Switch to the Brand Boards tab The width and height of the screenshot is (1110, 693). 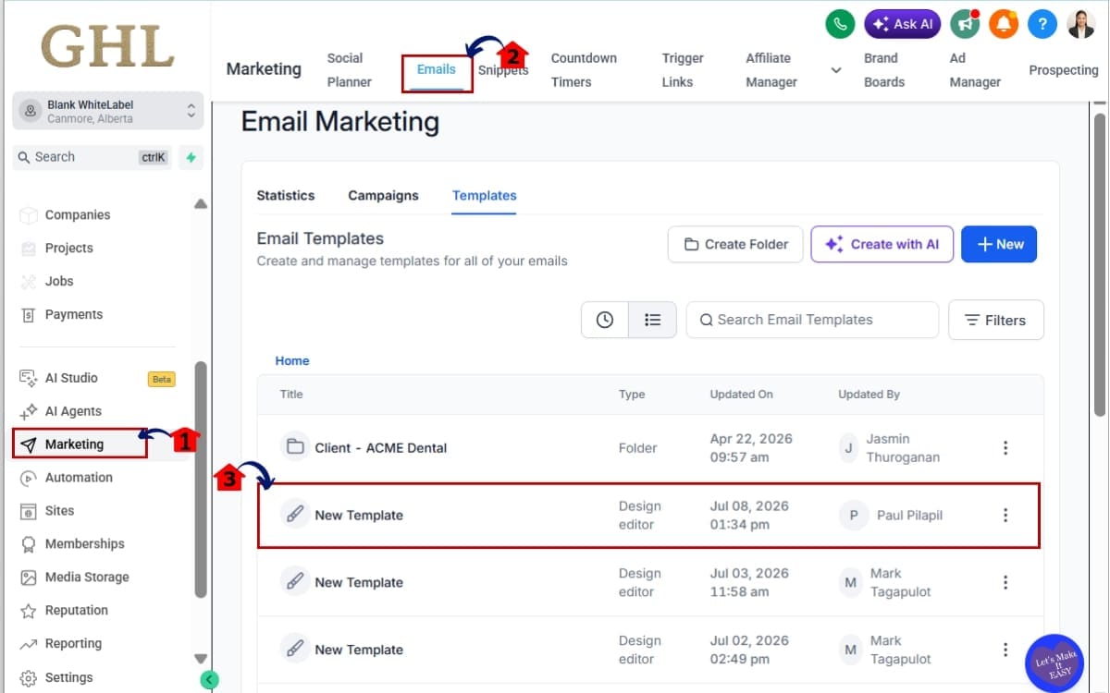click(884, 69)
